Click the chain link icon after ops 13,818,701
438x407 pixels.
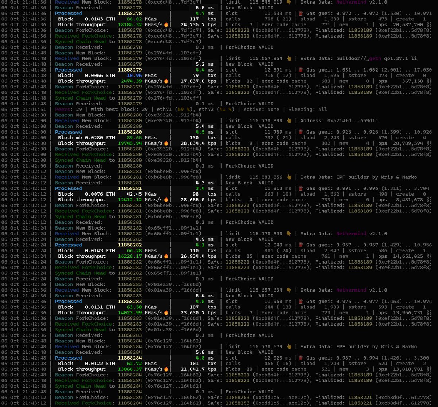pyautogui.click(x=429, y=369)
